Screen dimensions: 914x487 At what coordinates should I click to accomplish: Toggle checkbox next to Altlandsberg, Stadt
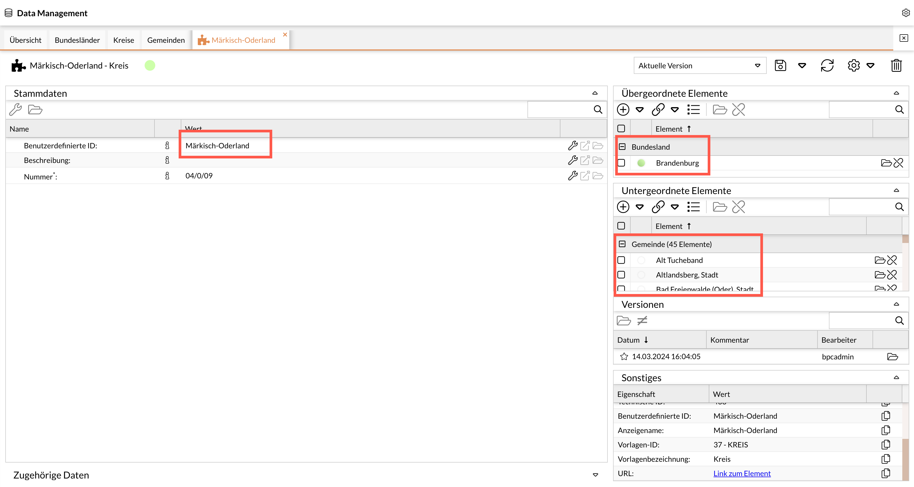tap(622, 274)
